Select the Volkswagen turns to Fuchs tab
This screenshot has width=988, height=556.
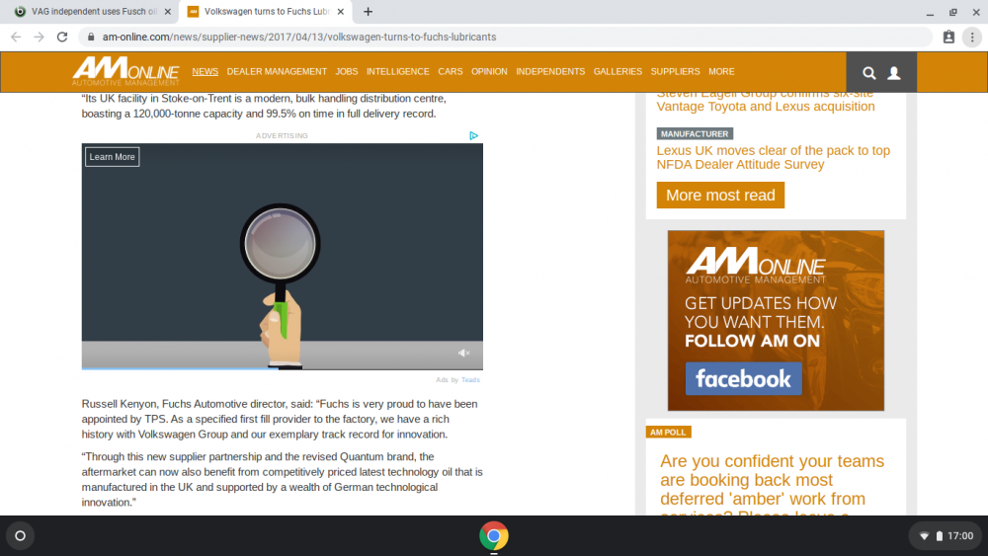[x=266, y=11]
